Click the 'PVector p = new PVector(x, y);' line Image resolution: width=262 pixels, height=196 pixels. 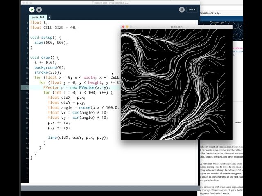(x=77, y=87)
